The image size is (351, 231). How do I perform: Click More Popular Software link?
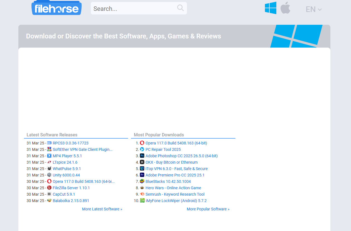point(208,209)
